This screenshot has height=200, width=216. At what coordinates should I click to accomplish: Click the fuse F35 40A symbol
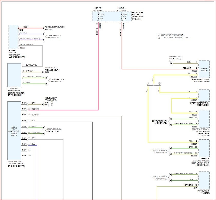(98, 16)
